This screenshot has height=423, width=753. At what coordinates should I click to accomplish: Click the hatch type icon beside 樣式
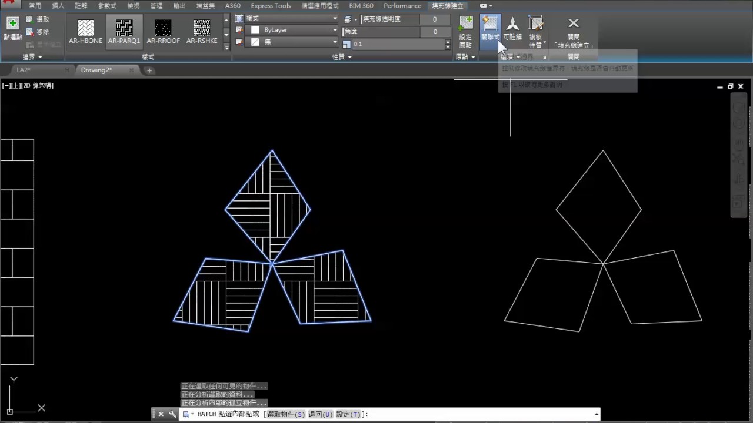tap(239, 19)
